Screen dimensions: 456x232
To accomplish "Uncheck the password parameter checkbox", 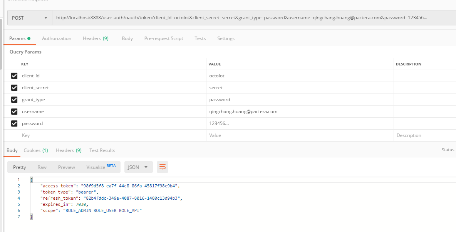I will (14, 124).
